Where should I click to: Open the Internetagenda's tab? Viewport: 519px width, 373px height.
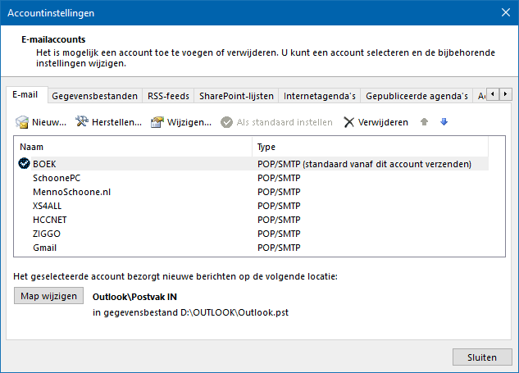(320, 96)
